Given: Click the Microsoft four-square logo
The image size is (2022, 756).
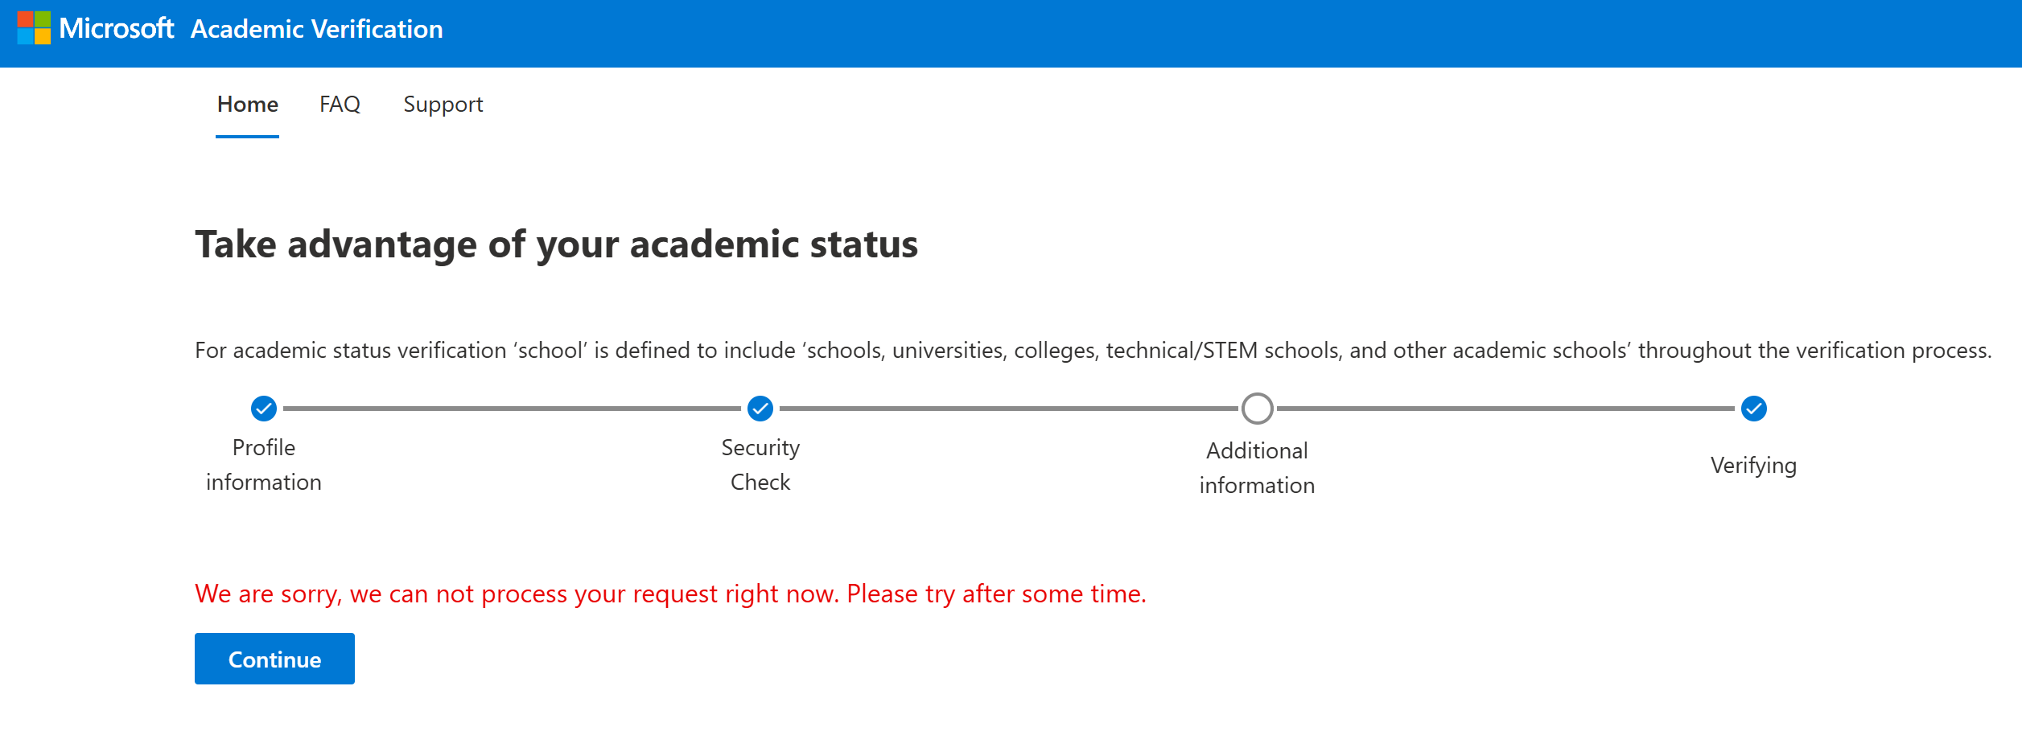Looking at the screenshot, I should (x=34, y=28).
